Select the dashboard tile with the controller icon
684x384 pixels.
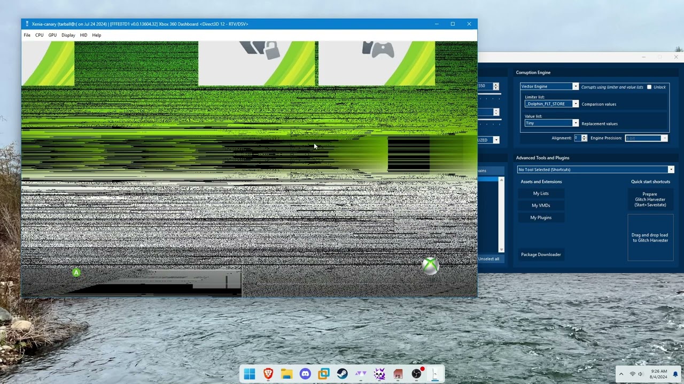(377, 63)
